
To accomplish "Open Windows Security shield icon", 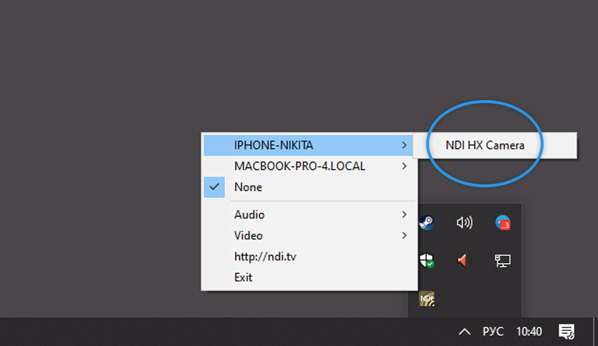I will (x=427, y=261).
